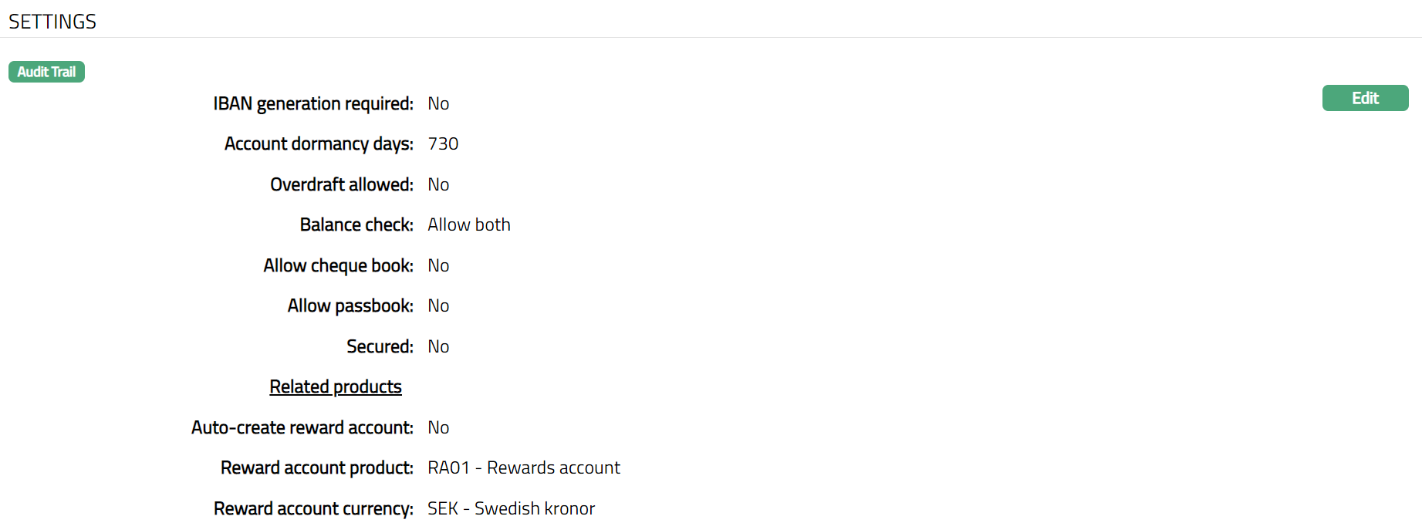Select the IBAN generation required label
1422x523 pixels.
pos(312,103)
